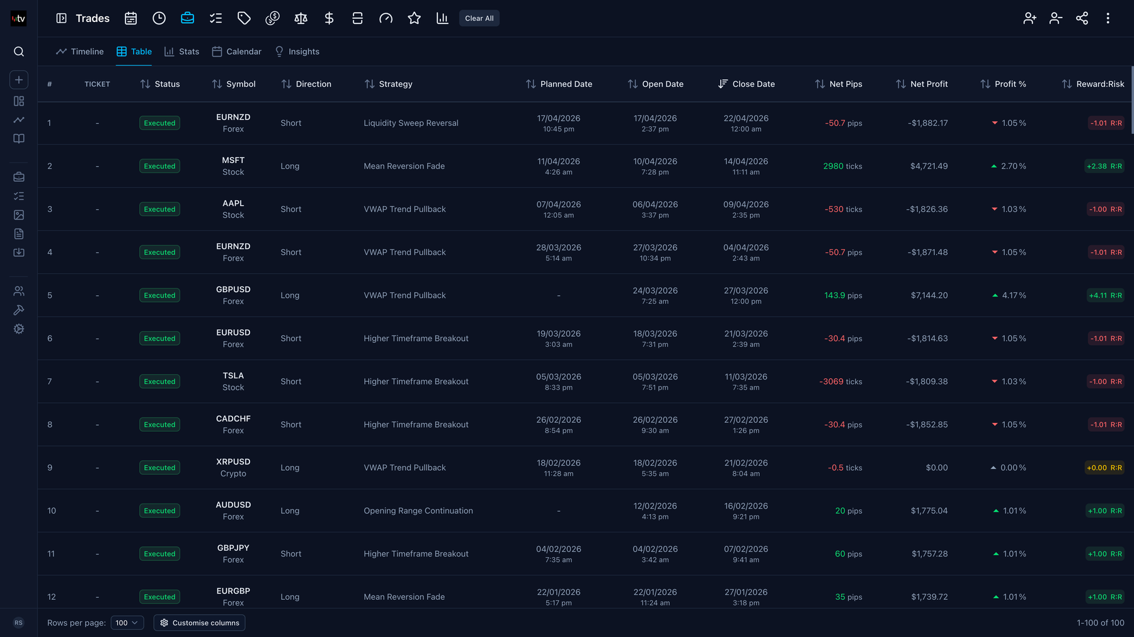Open Customise columns
1134x637 pixels.
(x=199, y=623)
